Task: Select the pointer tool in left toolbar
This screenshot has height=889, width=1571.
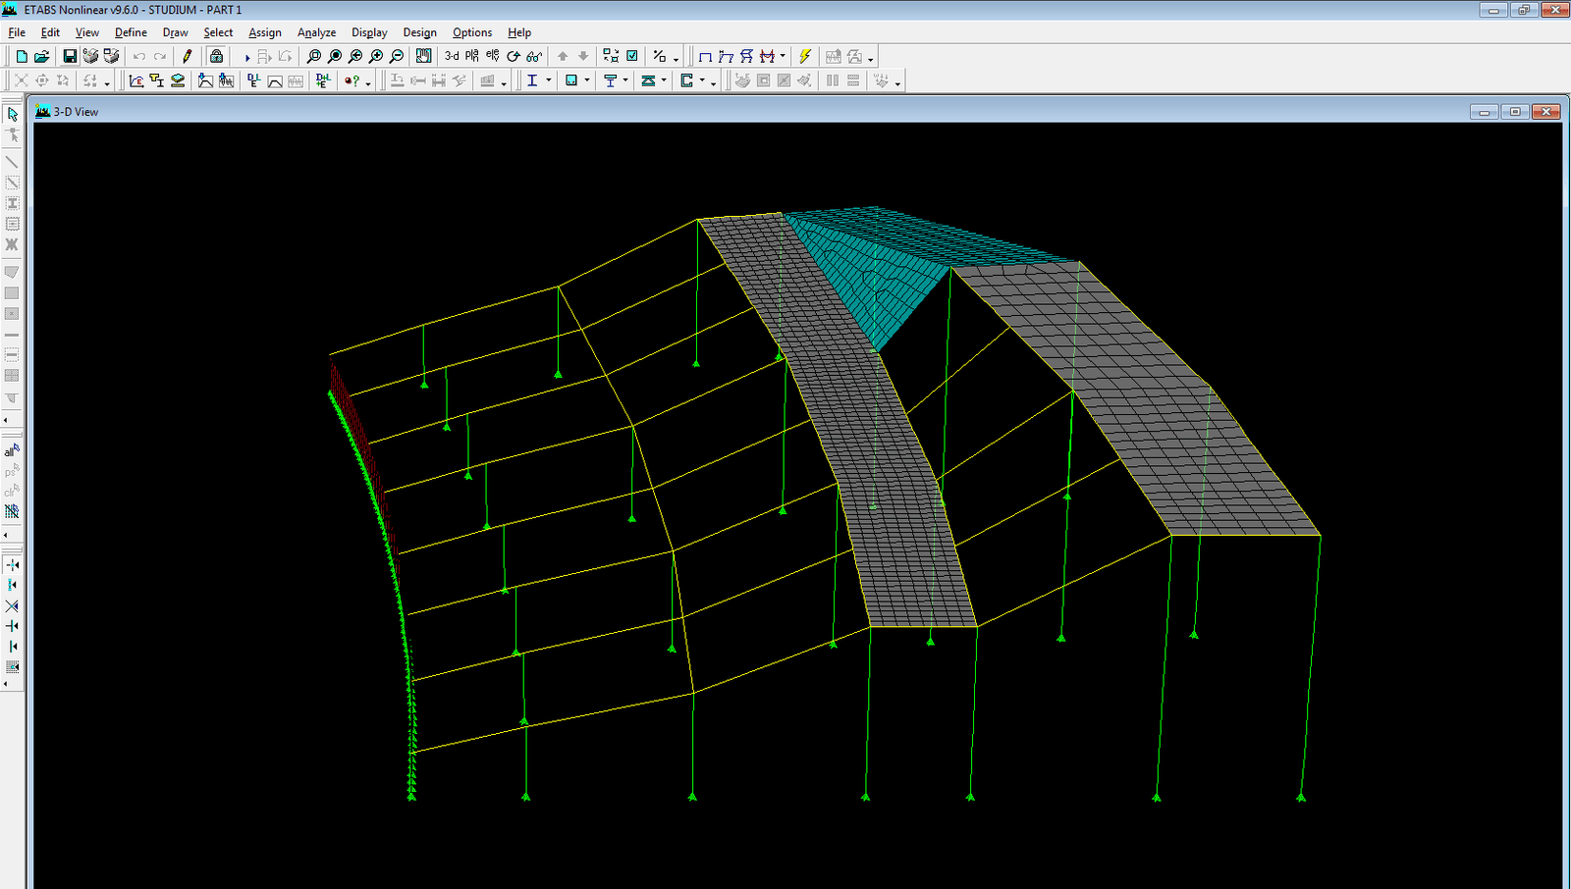Action: [x=12, y=114]
